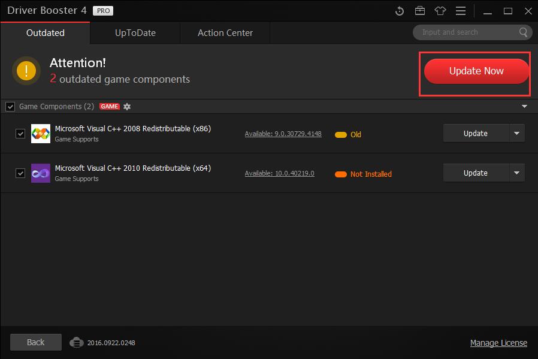The height and width of the screenshot is (359, 538).
Task: Open the skin (shirt) icon
Action: pyautogui.click(x=440, y=11)
